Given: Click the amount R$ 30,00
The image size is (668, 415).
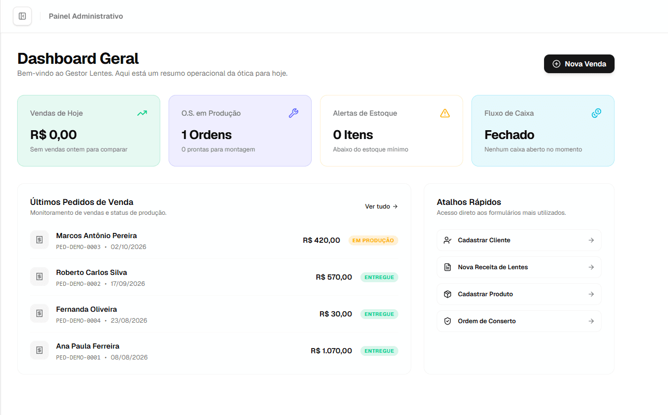Looking at the screenshot, I should (336, 314).
